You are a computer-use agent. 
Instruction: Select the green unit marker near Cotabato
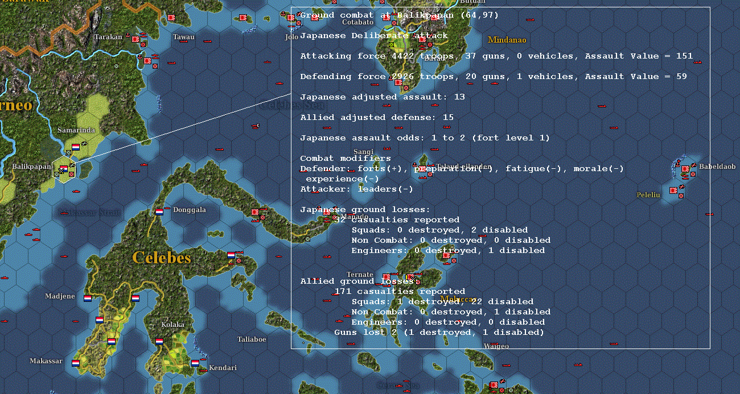pos(392,44)
